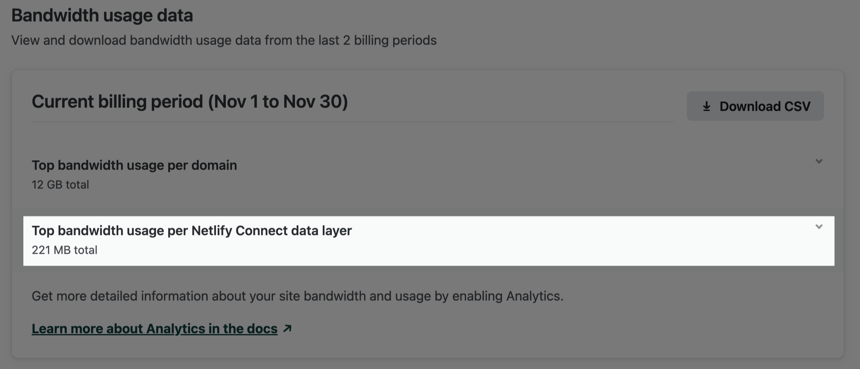Screen dimensions: 860x369
Task: Expand the per-domain bandwidth chevron
Action: (x=819, y=161)
